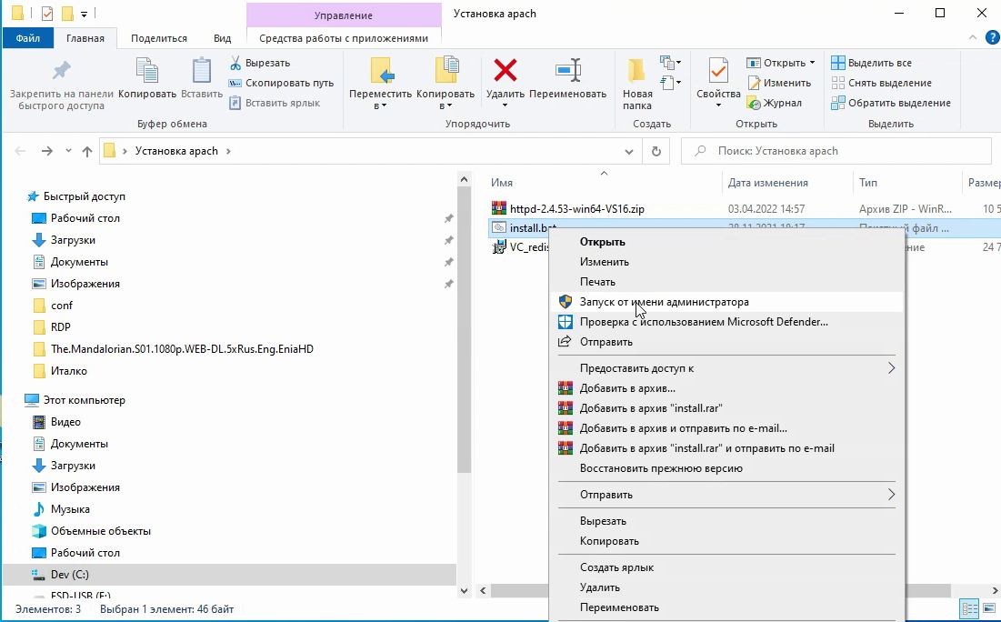Sort files by Дата изменения column
Screen dimensions: 1001x622
(x=768, y=183)
